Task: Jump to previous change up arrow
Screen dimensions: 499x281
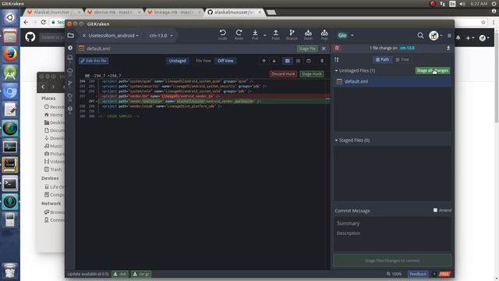Action: tap(264, 61)
